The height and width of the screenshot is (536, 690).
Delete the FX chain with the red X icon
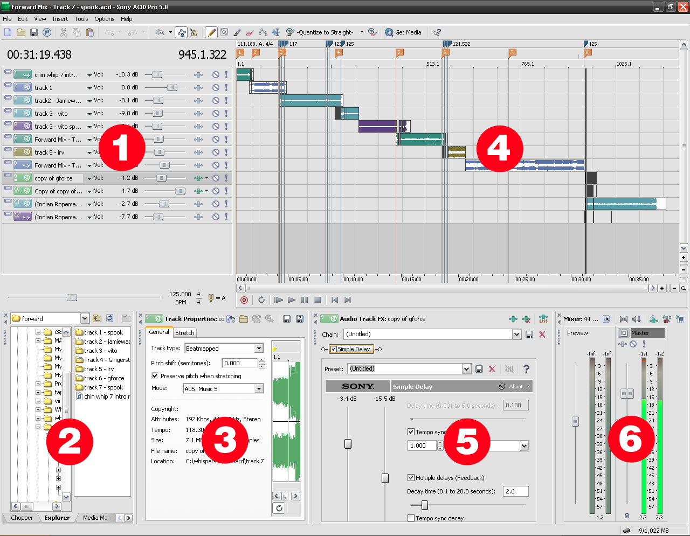pos(542,335)
